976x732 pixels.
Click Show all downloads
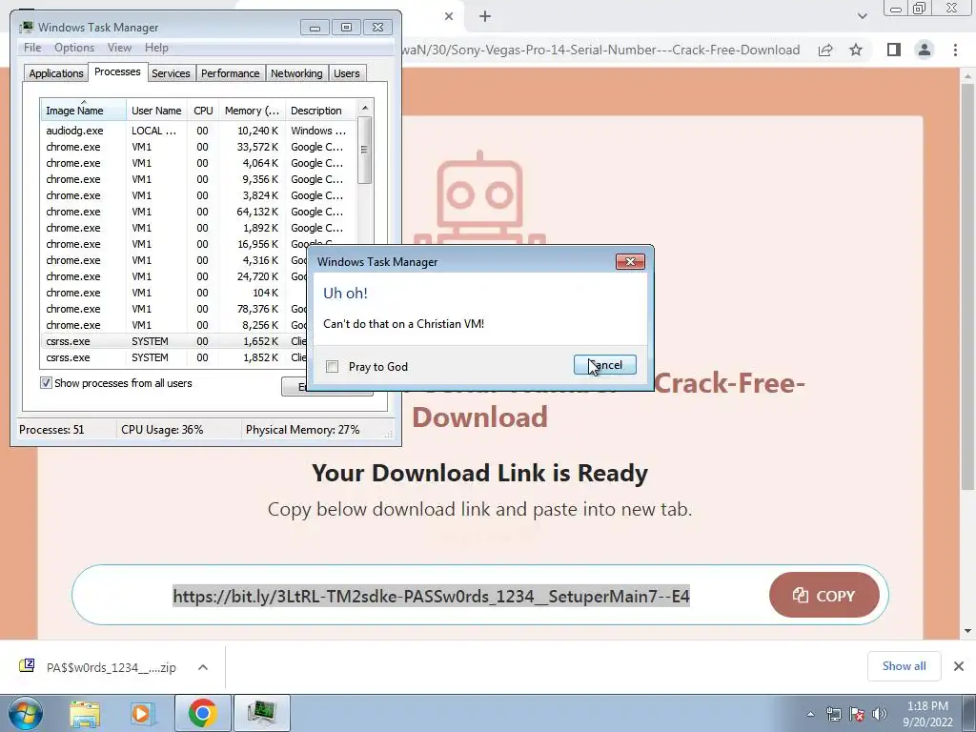[904, 666]
